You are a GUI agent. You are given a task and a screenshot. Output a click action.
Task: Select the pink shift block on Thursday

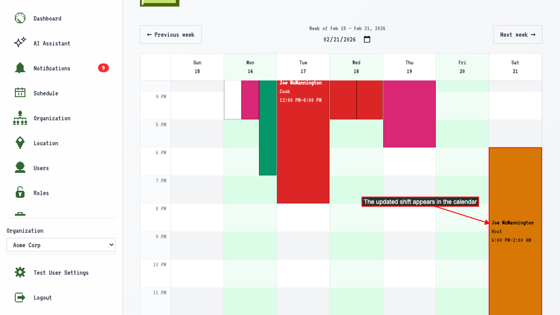[x=409, y=114]
